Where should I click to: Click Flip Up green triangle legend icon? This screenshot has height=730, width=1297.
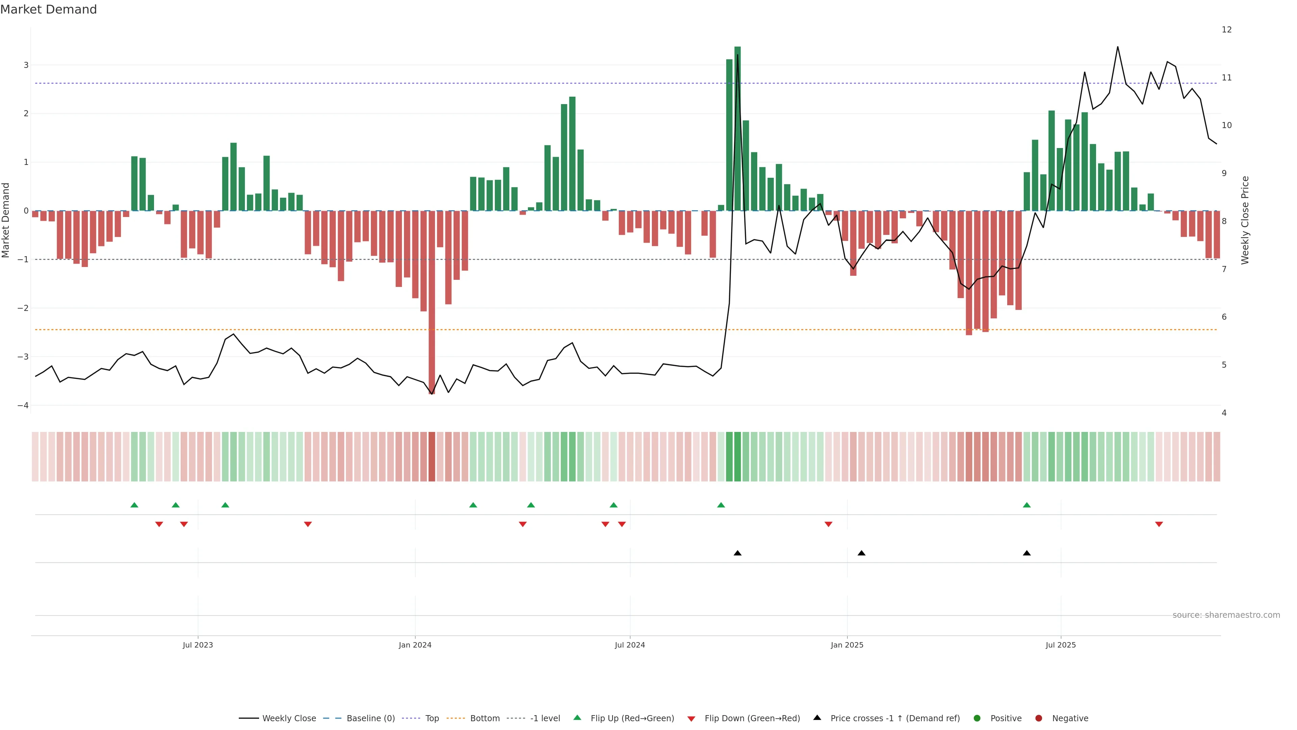click(x=578, y=717)
